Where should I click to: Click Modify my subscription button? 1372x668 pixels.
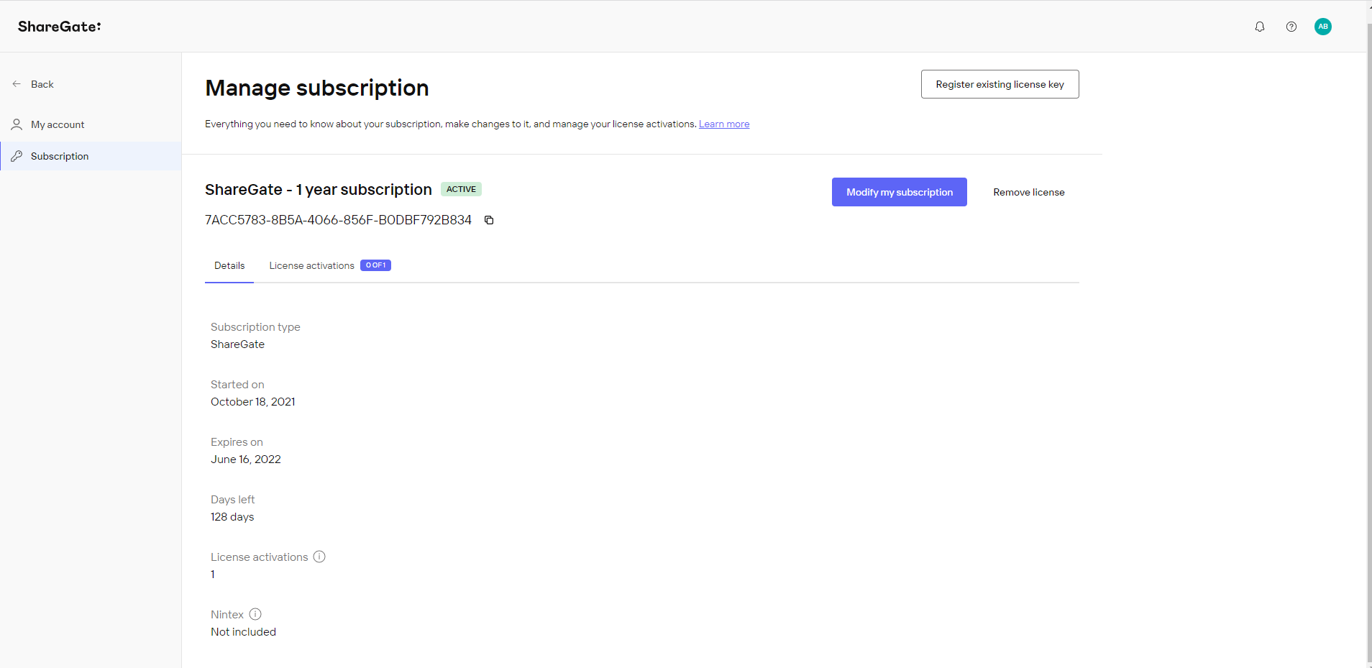pyautogui.click(x=899, y=192)
